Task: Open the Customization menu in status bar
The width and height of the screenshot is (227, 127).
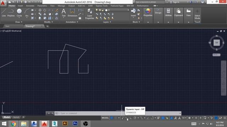Action: pyautogui.click(x=225, y=118)
